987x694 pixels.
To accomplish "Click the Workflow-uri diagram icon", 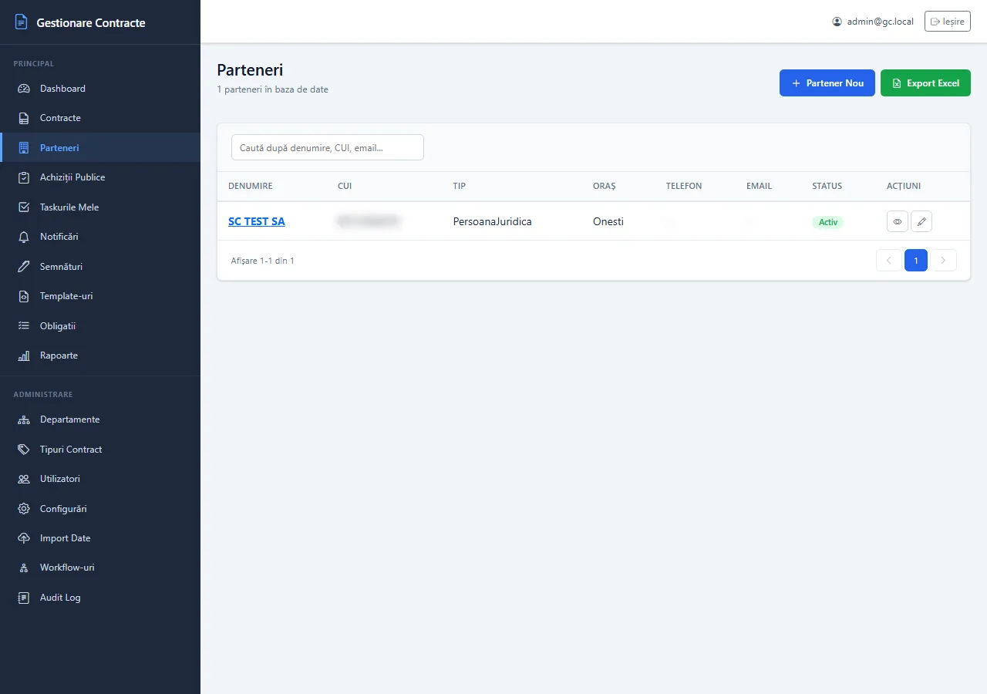I will 24,568.
